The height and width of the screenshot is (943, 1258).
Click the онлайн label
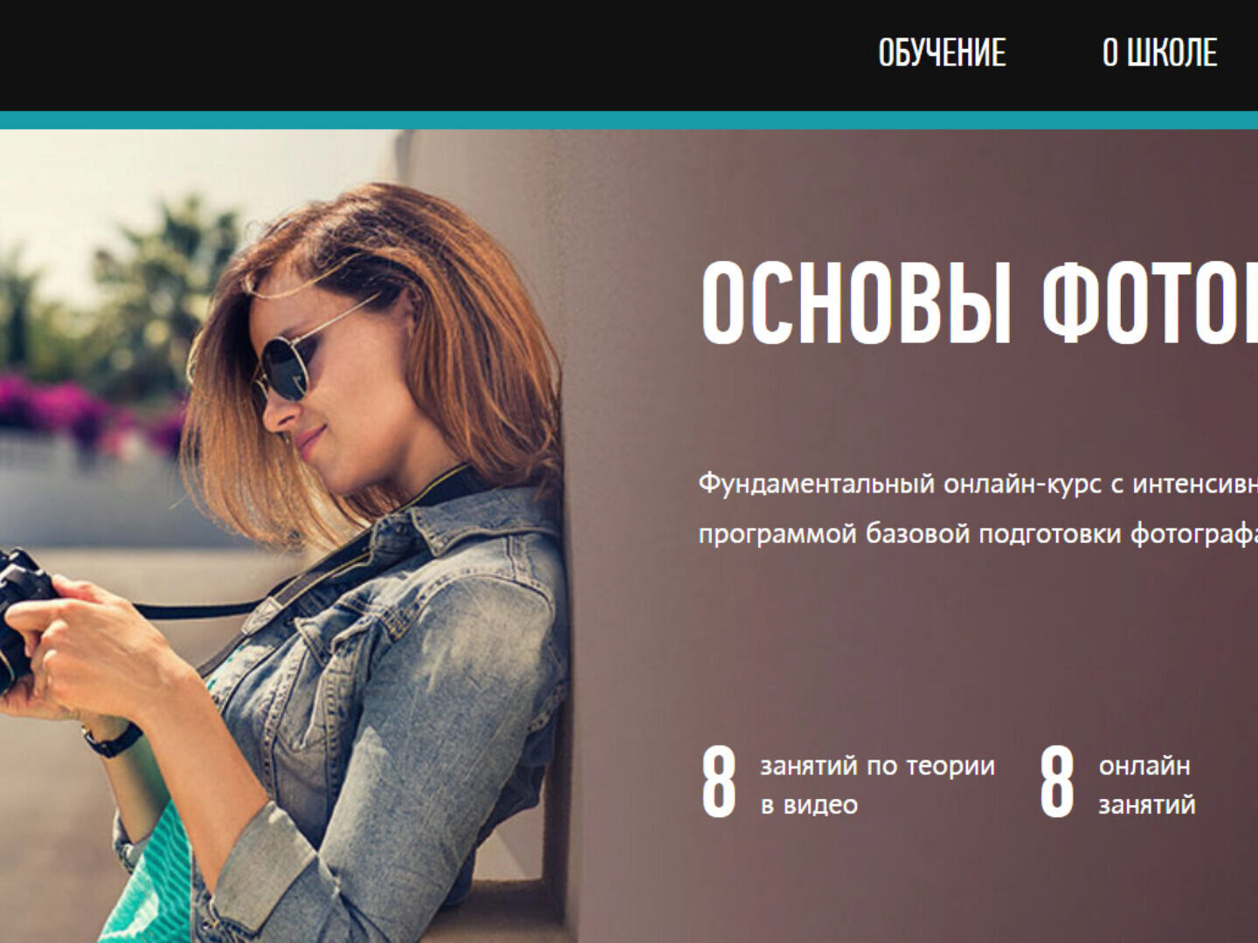[1144, 766]
